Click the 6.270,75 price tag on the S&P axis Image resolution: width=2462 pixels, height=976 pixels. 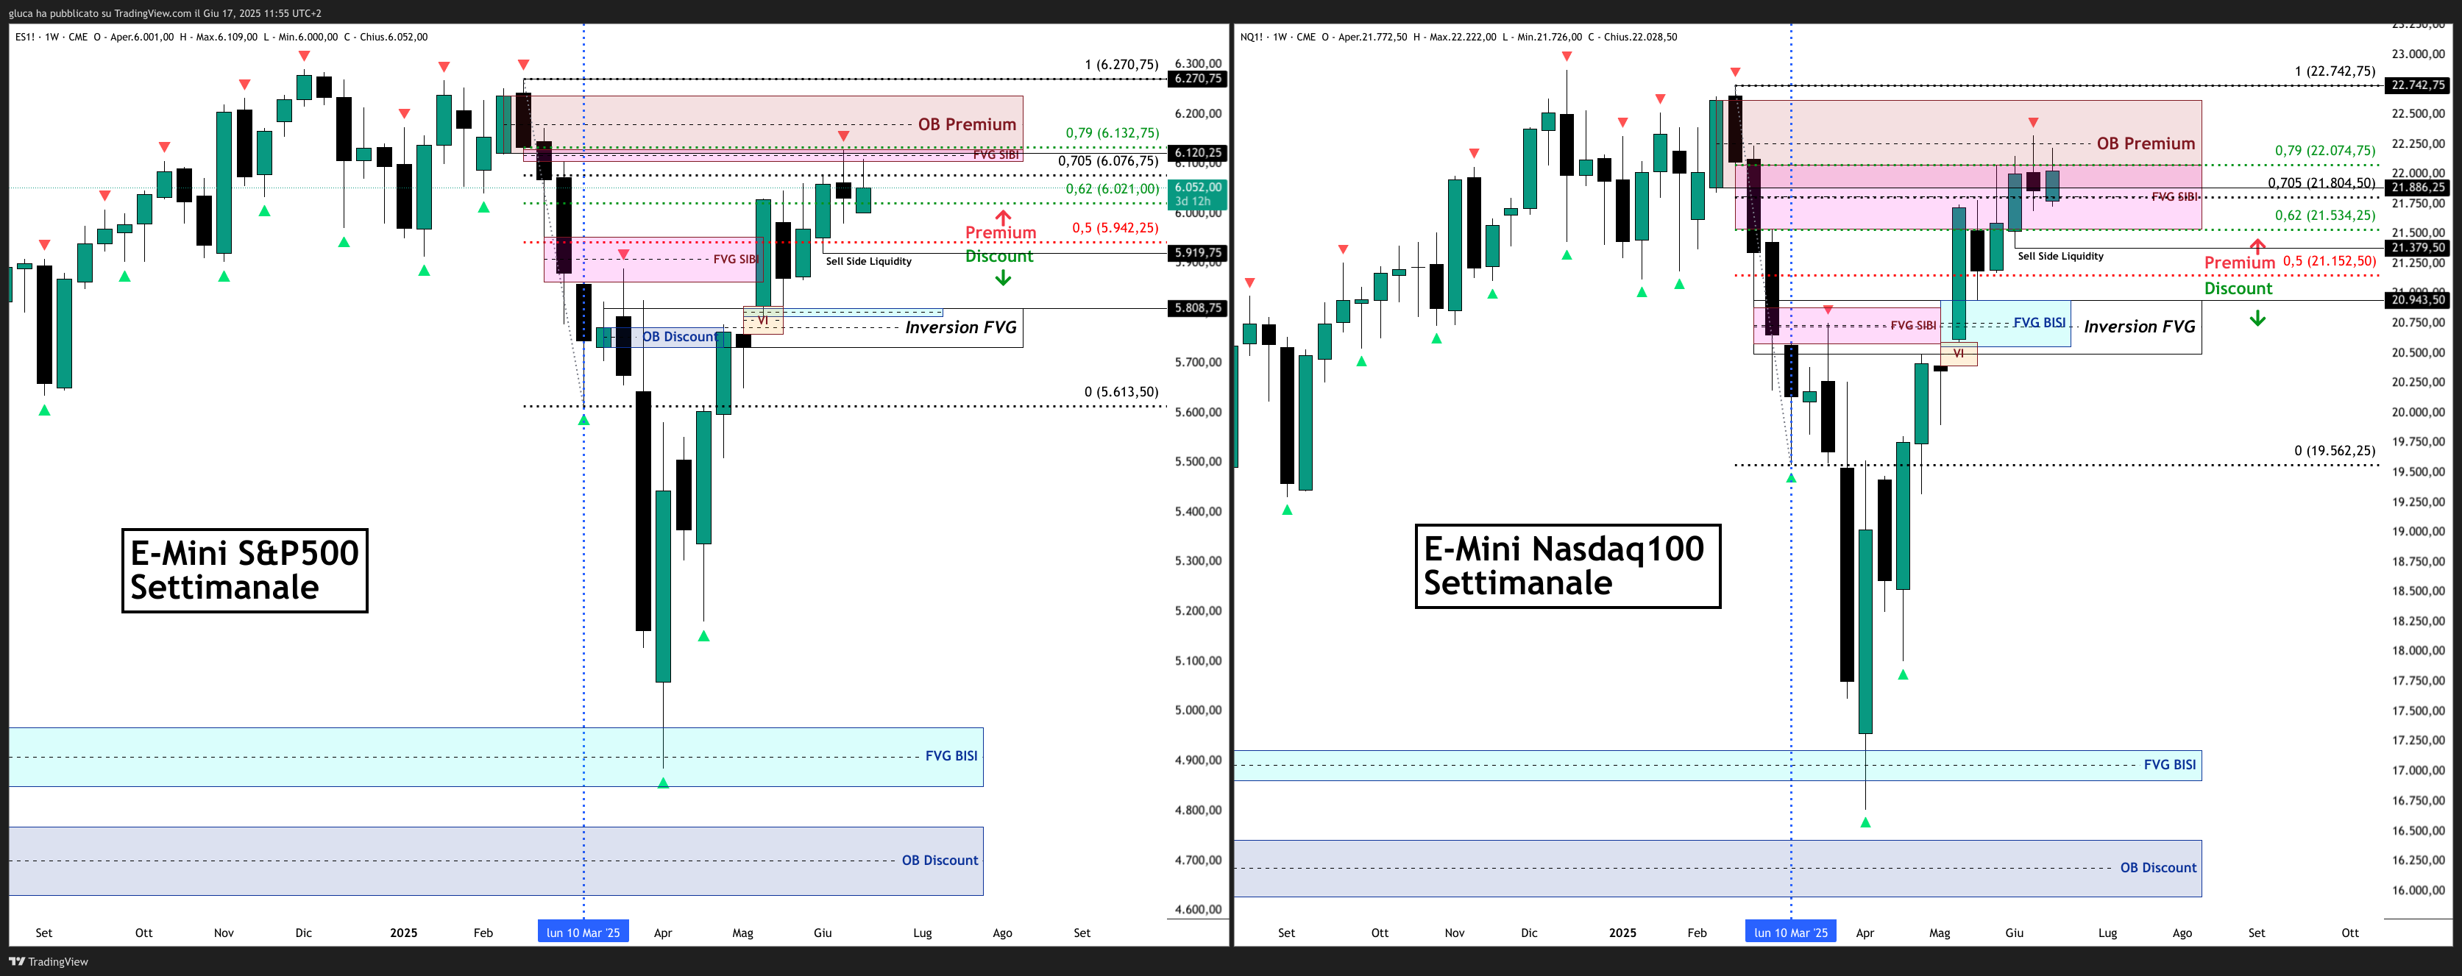(x=1198, y=78)
